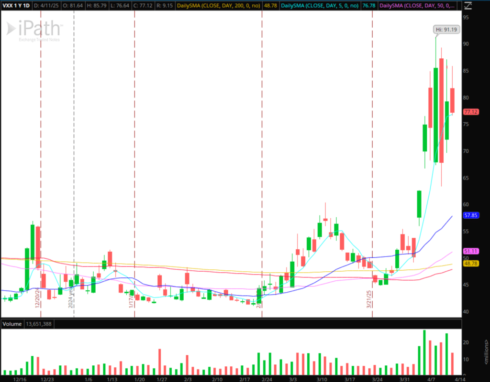The width and height of the screenshot is (490, 382).
Task: Click the 40 level on price axis
Action: click(466, 312)
